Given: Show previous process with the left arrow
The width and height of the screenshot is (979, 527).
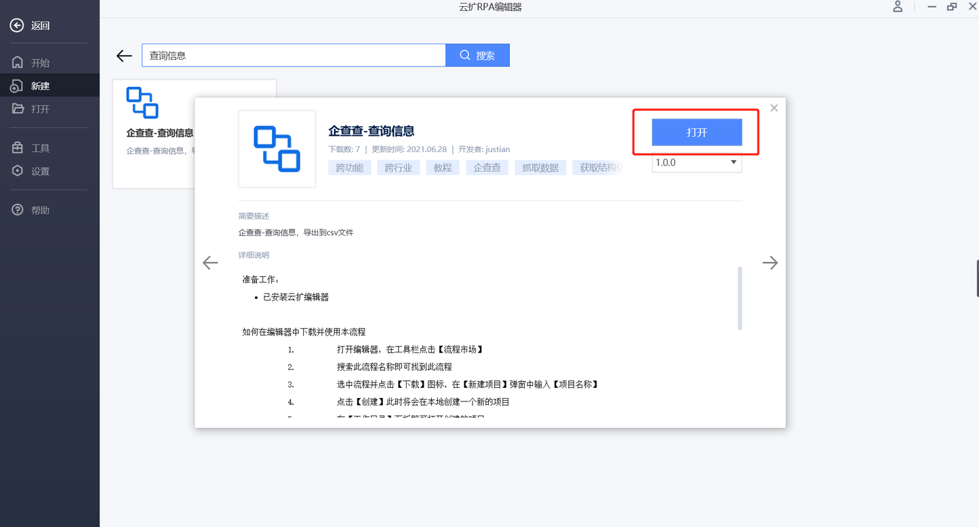Looking at the screenshot, I should (211, 263).
